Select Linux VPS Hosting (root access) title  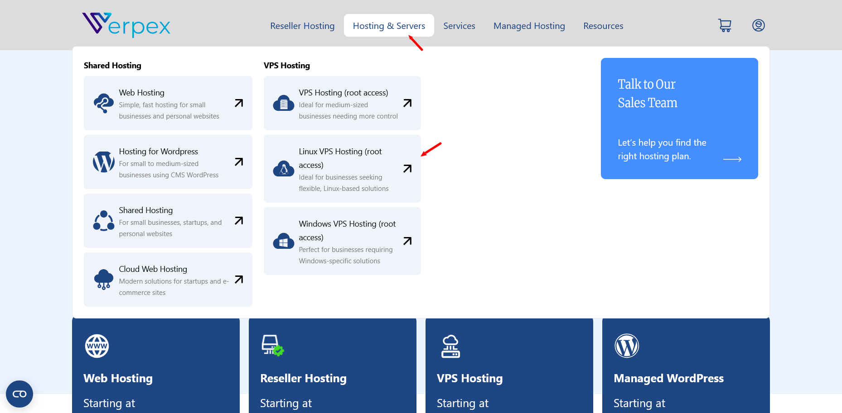[340, 158]
